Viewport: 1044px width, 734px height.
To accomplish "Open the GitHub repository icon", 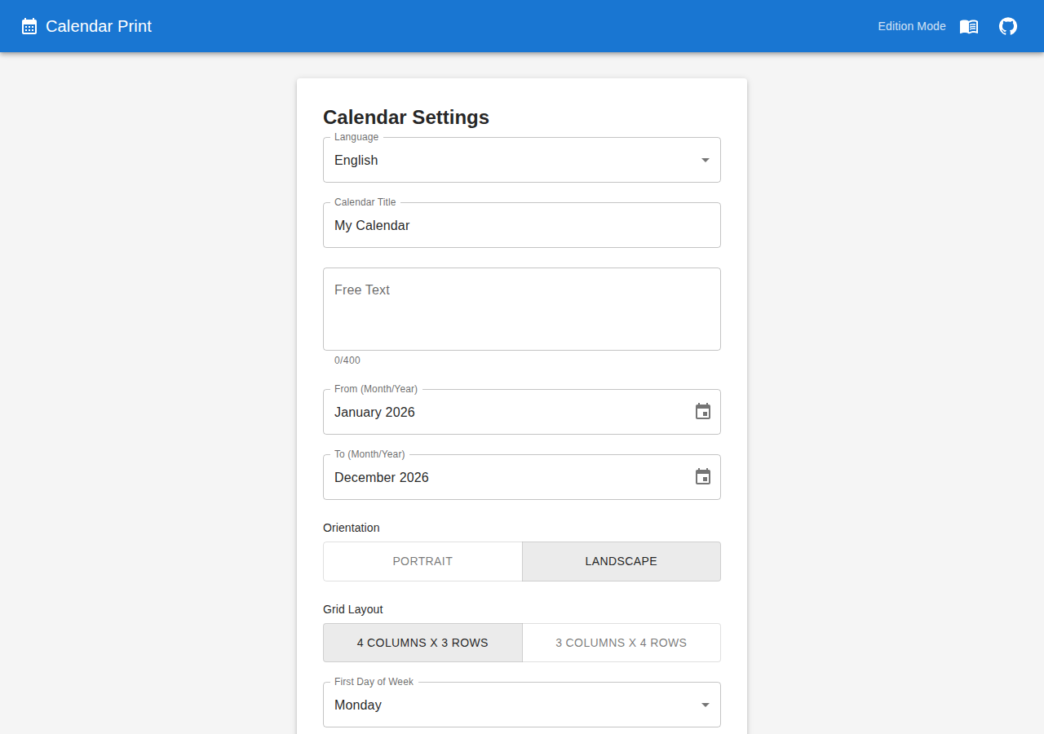I will [x=1008, y=26].
